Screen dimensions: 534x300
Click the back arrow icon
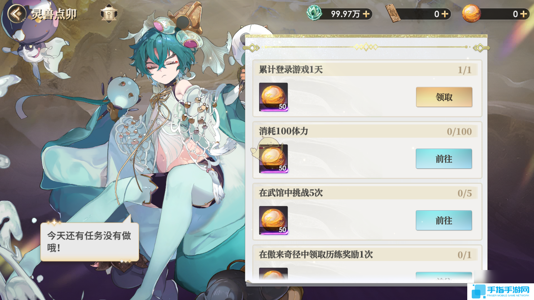click(x=17, y=14)
